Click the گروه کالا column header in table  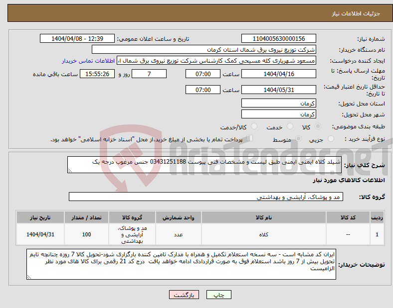click(x=132, y=217)
